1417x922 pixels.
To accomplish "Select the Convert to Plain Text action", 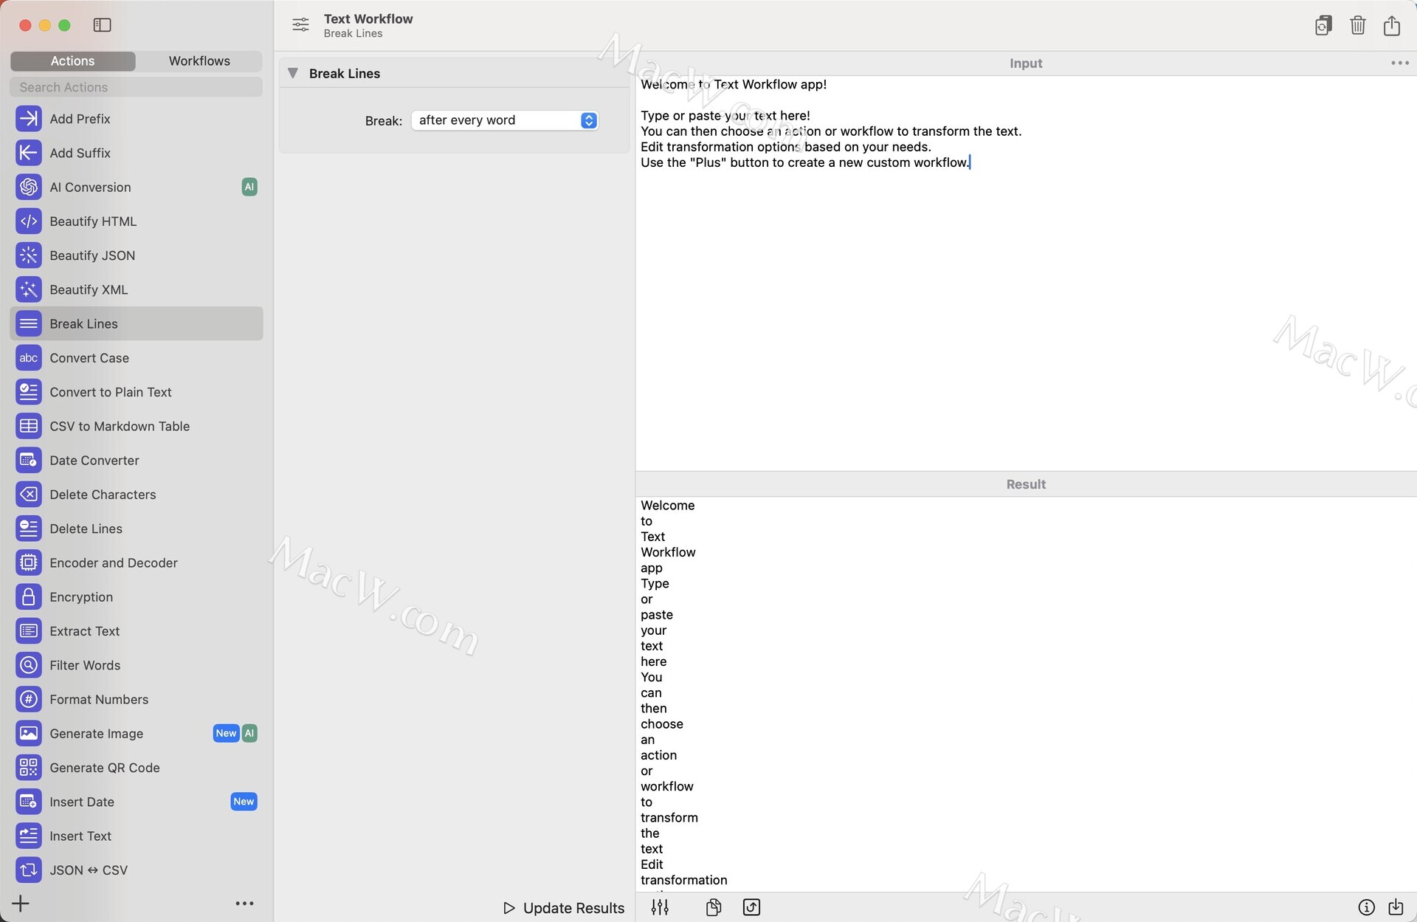I will [x=137, y=392].
